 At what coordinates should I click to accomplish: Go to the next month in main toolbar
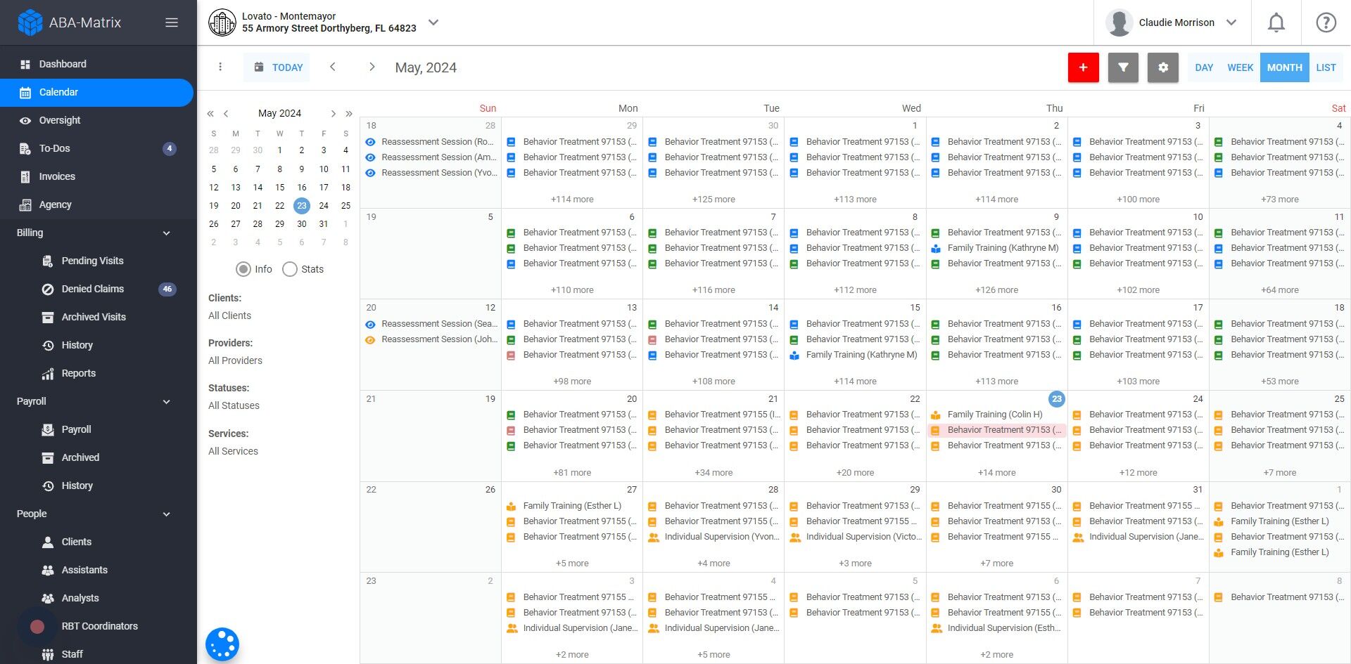(x=372, y=67)
